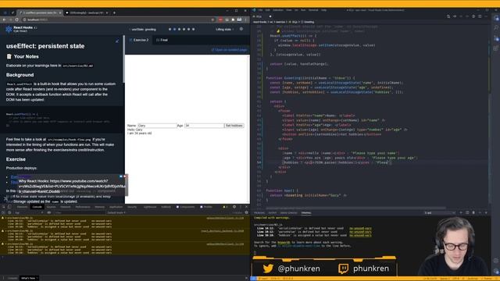Click the keywords link in the terminal
Screen dimensions: 500x281
pyautogui.click(x=284, y=243)
